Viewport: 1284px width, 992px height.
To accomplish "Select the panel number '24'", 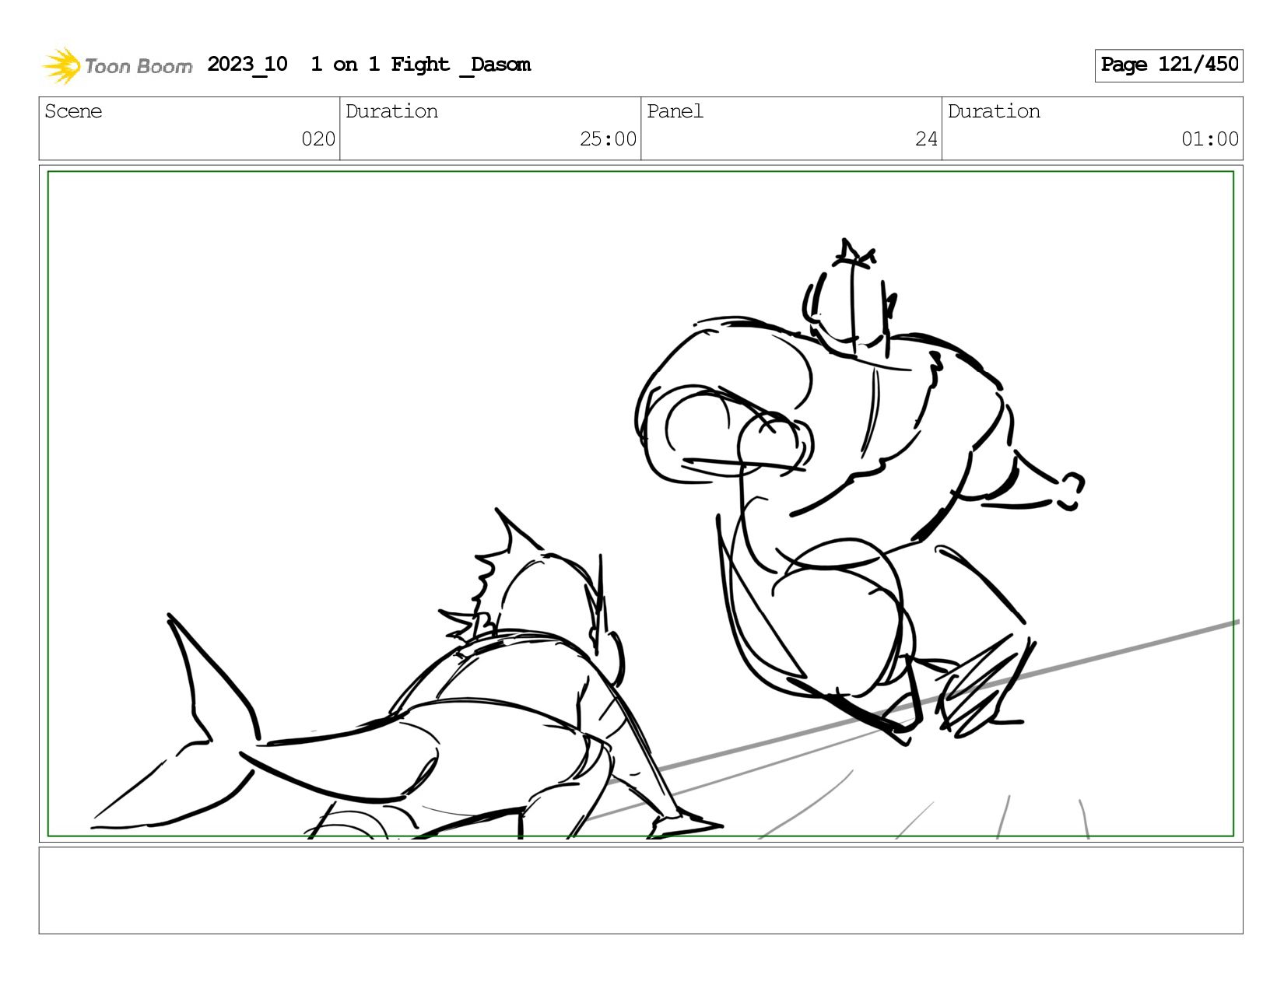I will [x=926, y=139].
